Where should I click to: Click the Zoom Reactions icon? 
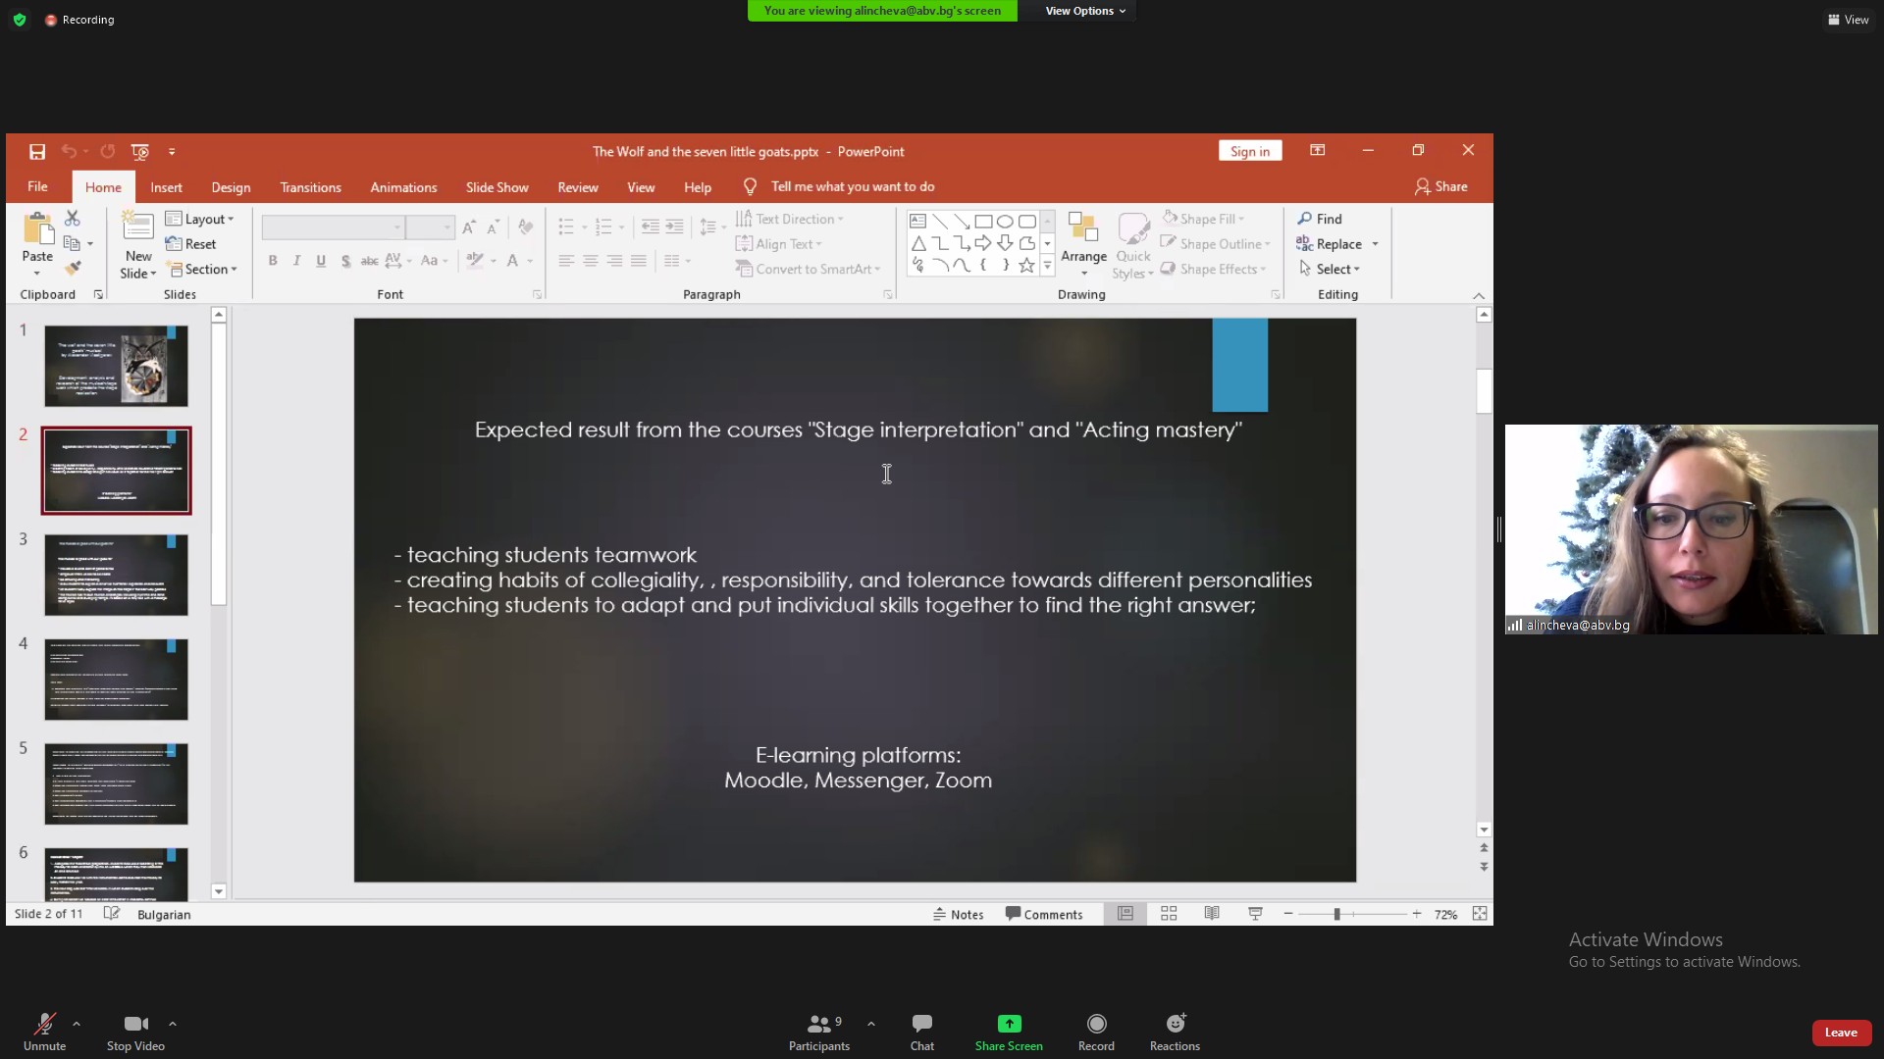1176,1024
